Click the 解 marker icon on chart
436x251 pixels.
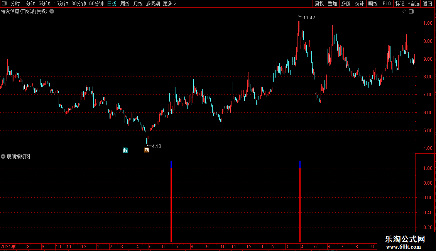pyautogui.click(x=125, y=150)
